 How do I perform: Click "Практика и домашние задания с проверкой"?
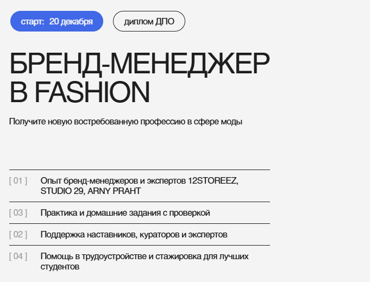(x=125, y=212)
